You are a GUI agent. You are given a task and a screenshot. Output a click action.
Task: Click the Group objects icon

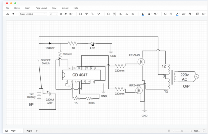[114, 14]
